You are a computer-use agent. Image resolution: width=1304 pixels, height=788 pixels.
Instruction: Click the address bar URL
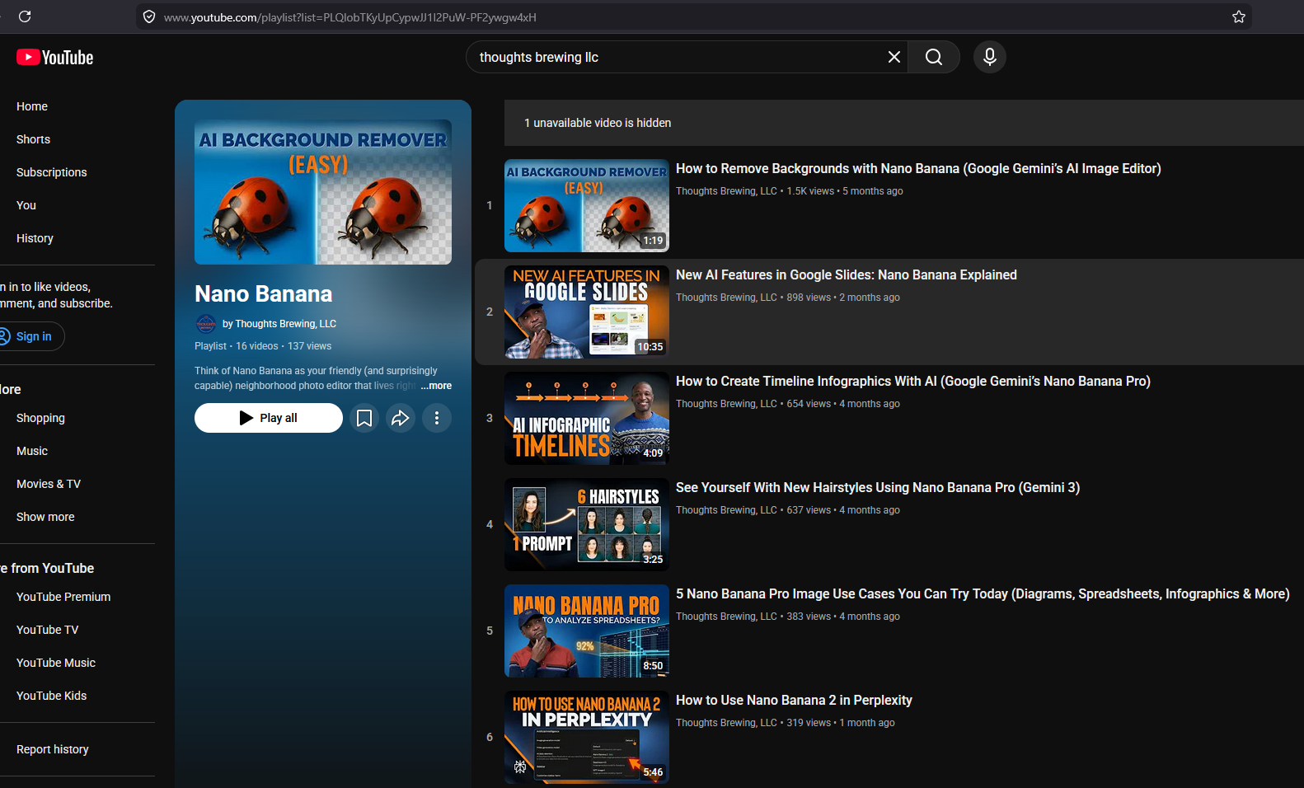tap(350, 17)
